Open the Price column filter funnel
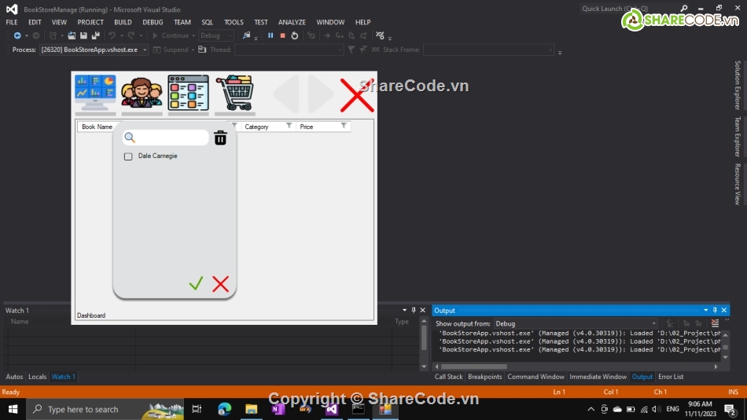 344,126
